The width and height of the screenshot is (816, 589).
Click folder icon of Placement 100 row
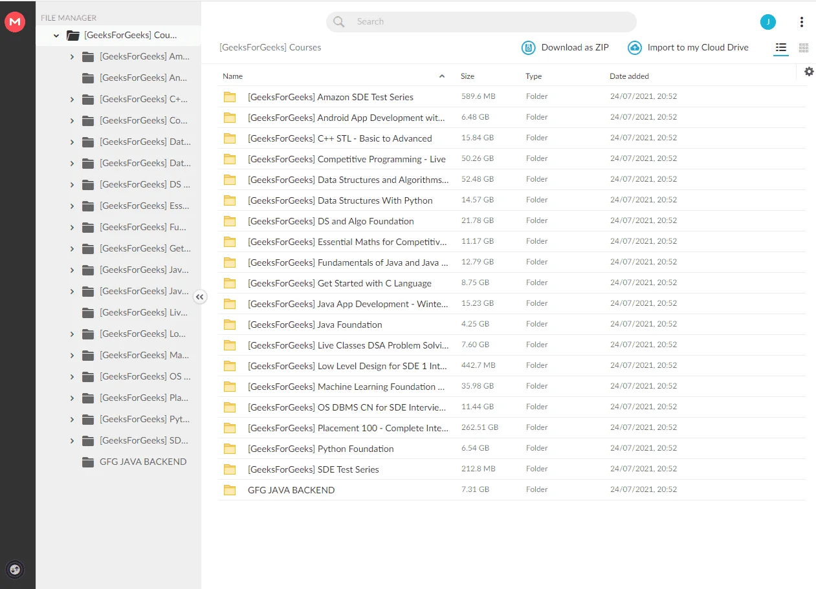[230, 428]
